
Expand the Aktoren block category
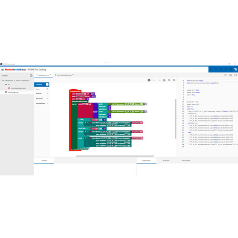[x=42, y=94]
